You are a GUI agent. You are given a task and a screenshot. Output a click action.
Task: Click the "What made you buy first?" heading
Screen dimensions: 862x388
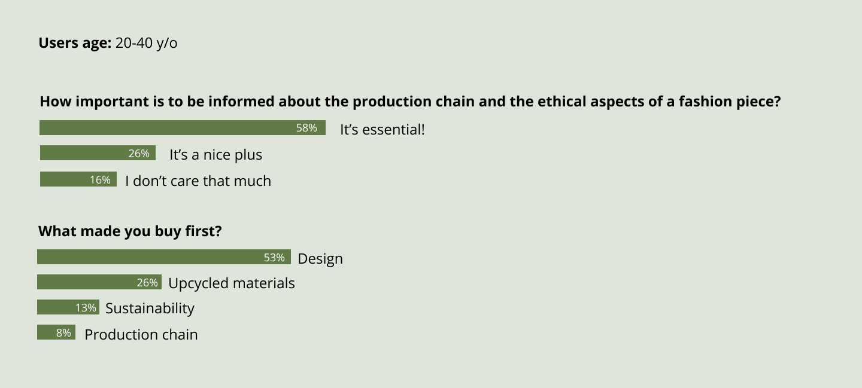[x=130, y=231]
